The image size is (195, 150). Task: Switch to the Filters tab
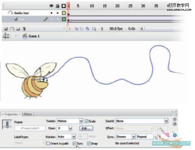point(27,114)
